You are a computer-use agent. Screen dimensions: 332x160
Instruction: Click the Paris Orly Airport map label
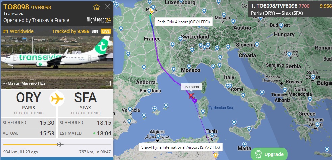coord(184,22)
